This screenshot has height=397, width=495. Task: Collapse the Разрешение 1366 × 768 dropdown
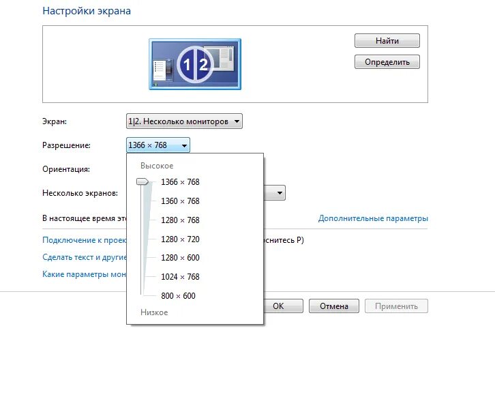pyautogui.click(x=158, y=145)
